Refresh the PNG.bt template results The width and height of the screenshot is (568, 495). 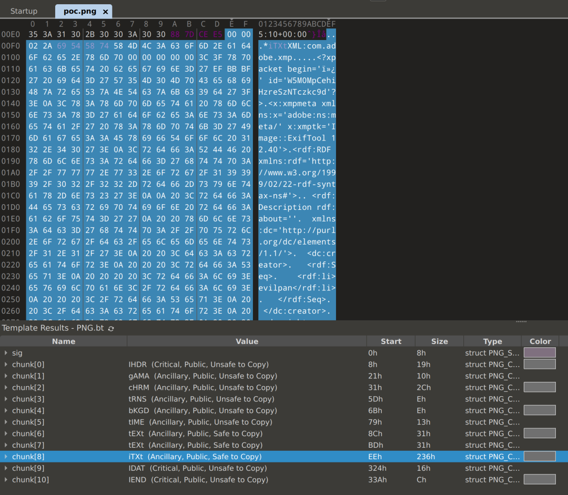(x=111, y=328)
